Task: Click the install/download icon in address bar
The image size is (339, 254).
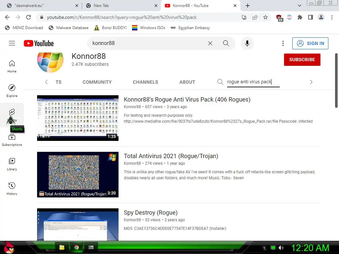Action: point(244,17)
